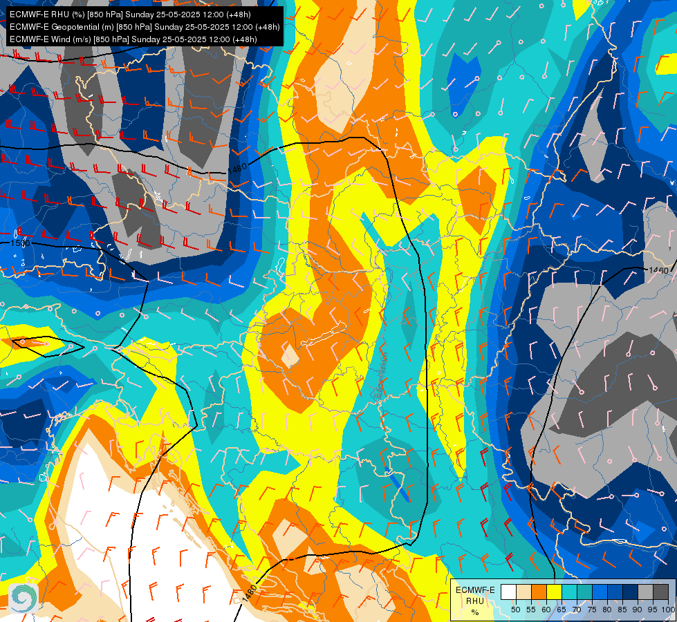Select the navy 85-90 legend swatch
This screenshot has width=677, height=622.
[631, 592]
